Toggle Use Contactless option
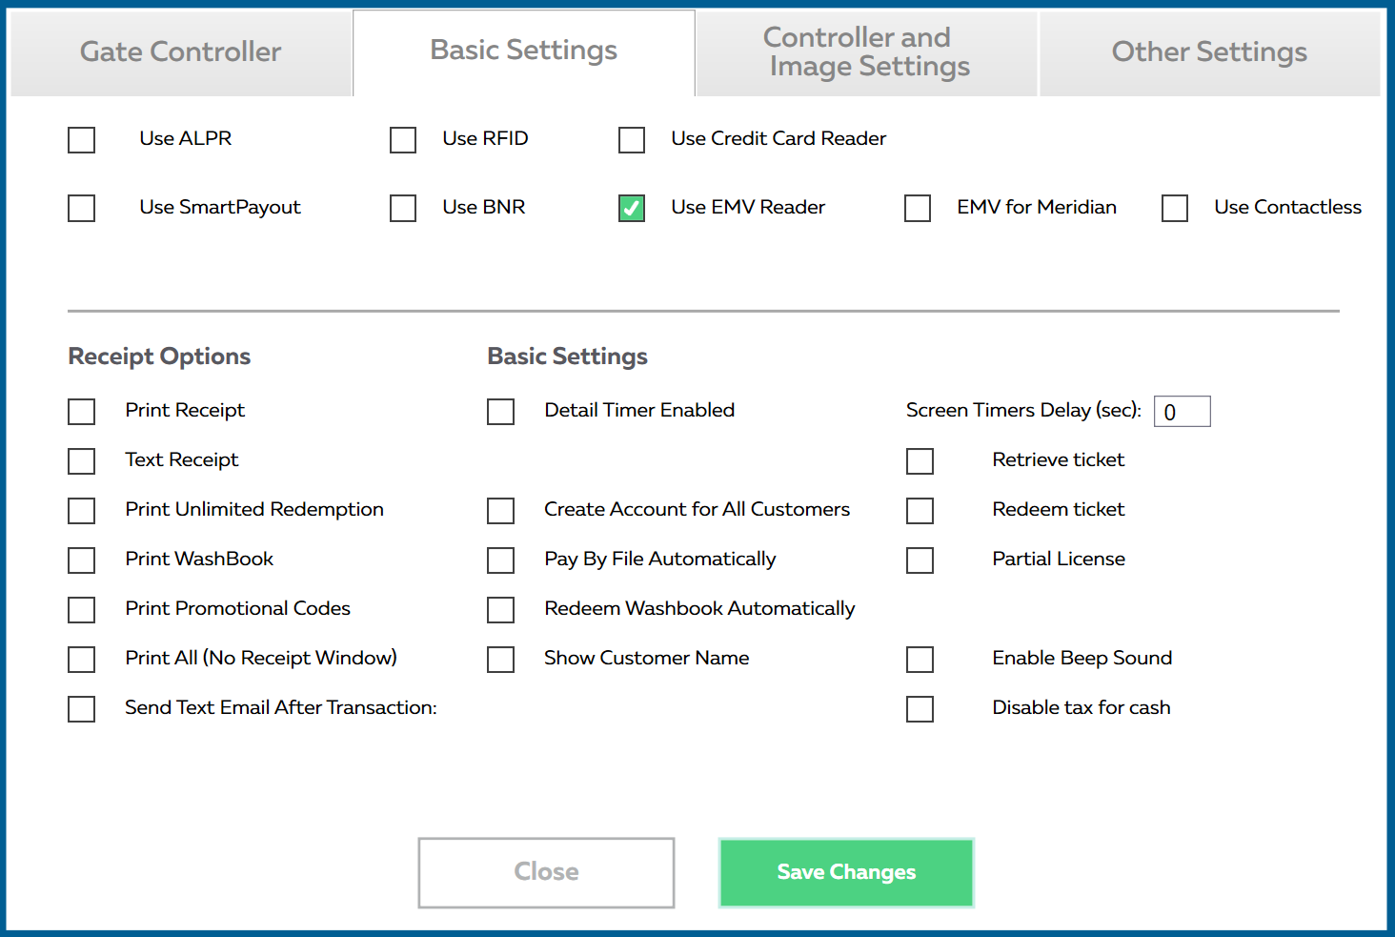Image resolution: width=1395 pixels, height=937 pixels. [1174, 208]
